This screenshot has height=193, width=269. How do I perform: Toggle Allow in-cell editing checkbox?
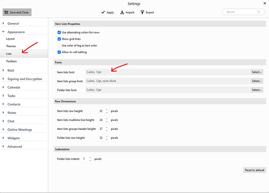tap(59, 52)
